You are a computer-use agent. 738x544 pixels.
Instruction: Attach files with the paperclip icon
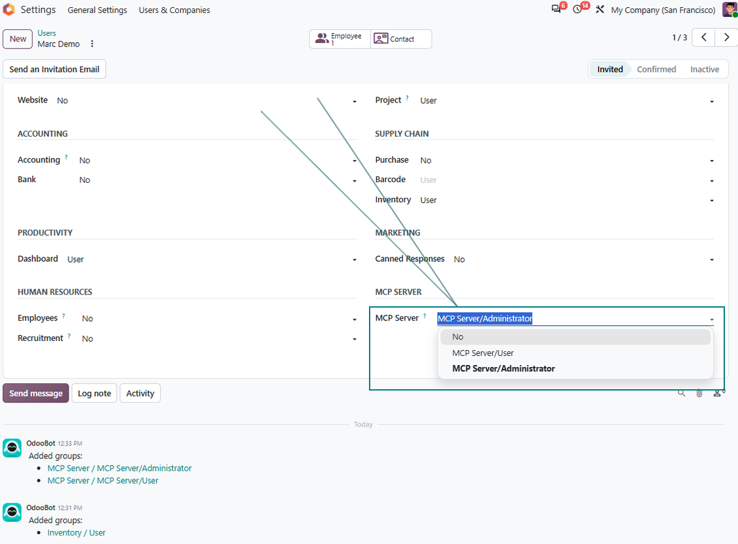699,393
